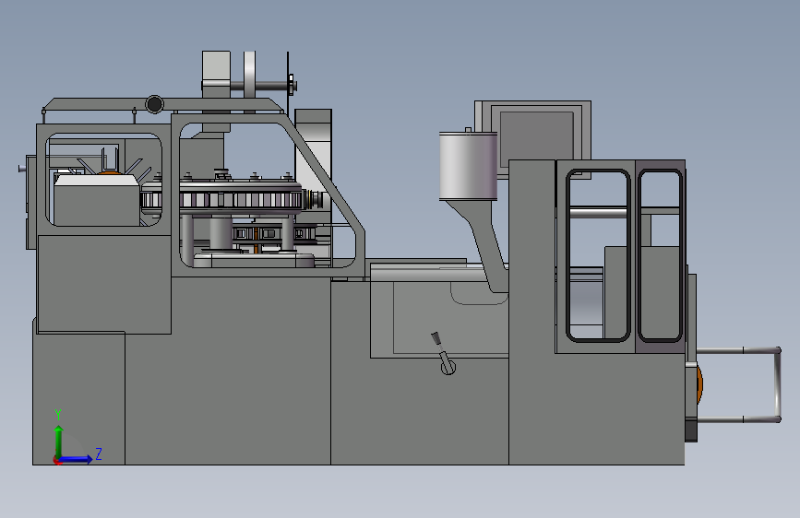Select the hex nut on the top spindle shaft
This screenshot has width=800, height=518.
tap(291, 85)
